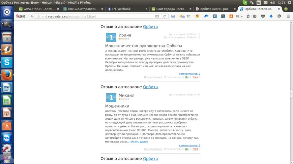Viewport: 293px width, 164px height.
Task: Open Ubuntu Dash from the launcher
Action: pyautogui.click(x=7, y=12)
